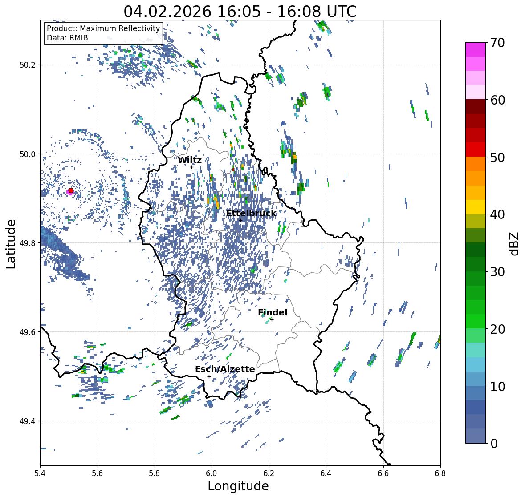Select the plot title with the date and UTC time
Viewport: 525px width, 497px height.
(x=240, y=12)
